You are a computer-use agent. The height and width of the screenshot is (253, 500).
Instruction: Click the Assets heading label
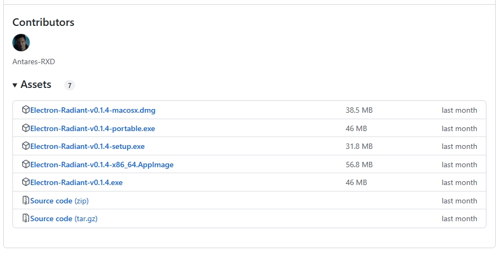[36, 85]
